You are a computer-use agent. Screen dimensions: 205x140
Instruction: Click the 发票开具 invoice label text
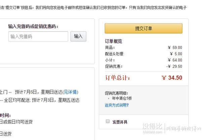pos(120,122)
